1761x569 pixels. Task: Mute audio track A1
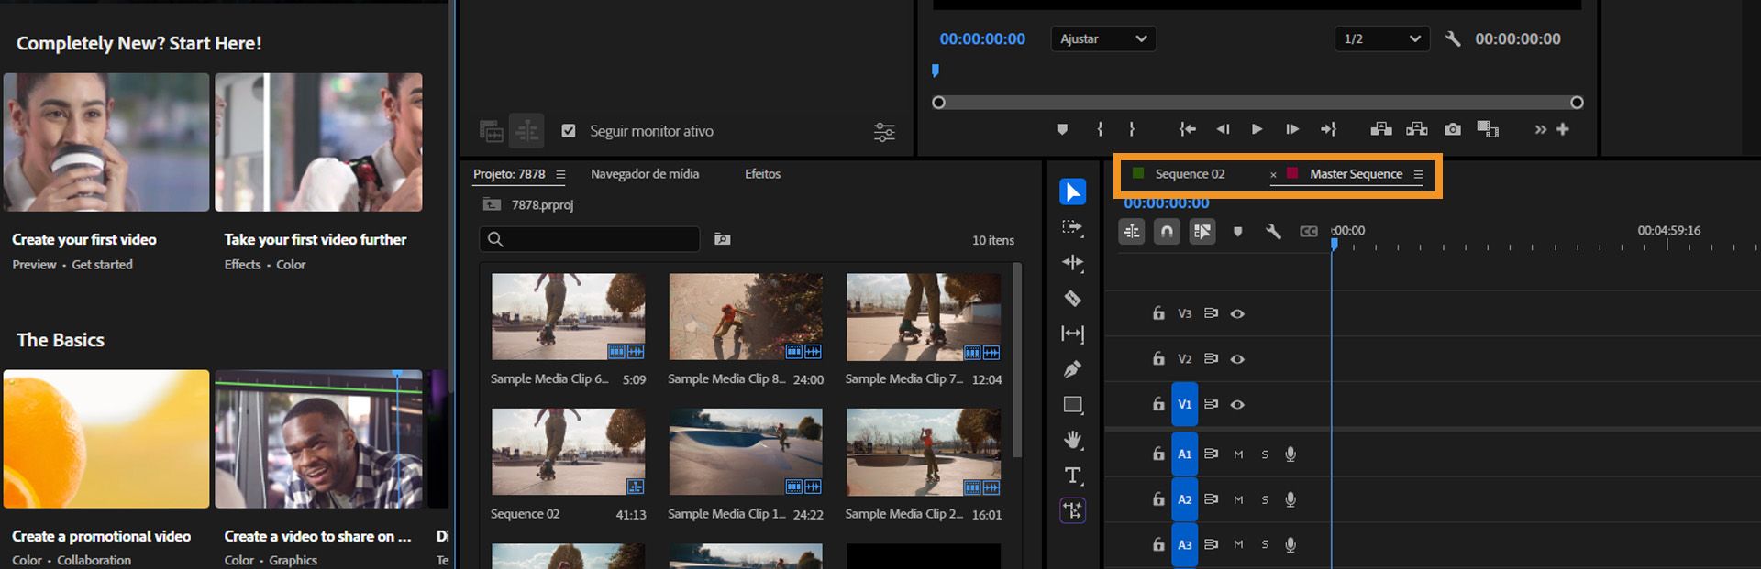click(x=1238, y=454)
